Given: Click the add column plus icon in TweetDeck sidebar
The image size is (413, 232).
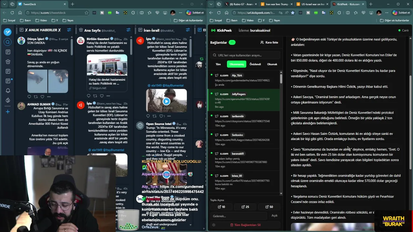Looking at the screenshot, I should 8,111.
